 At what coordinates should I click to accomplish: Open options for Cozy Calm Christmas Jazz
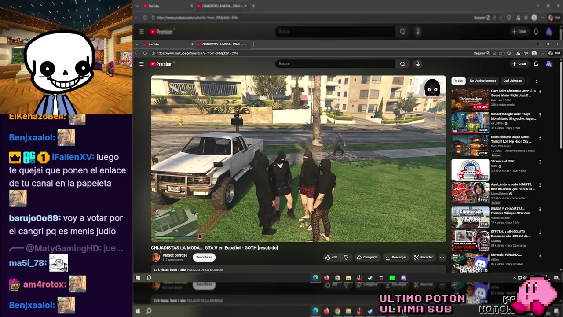point(540,91)
